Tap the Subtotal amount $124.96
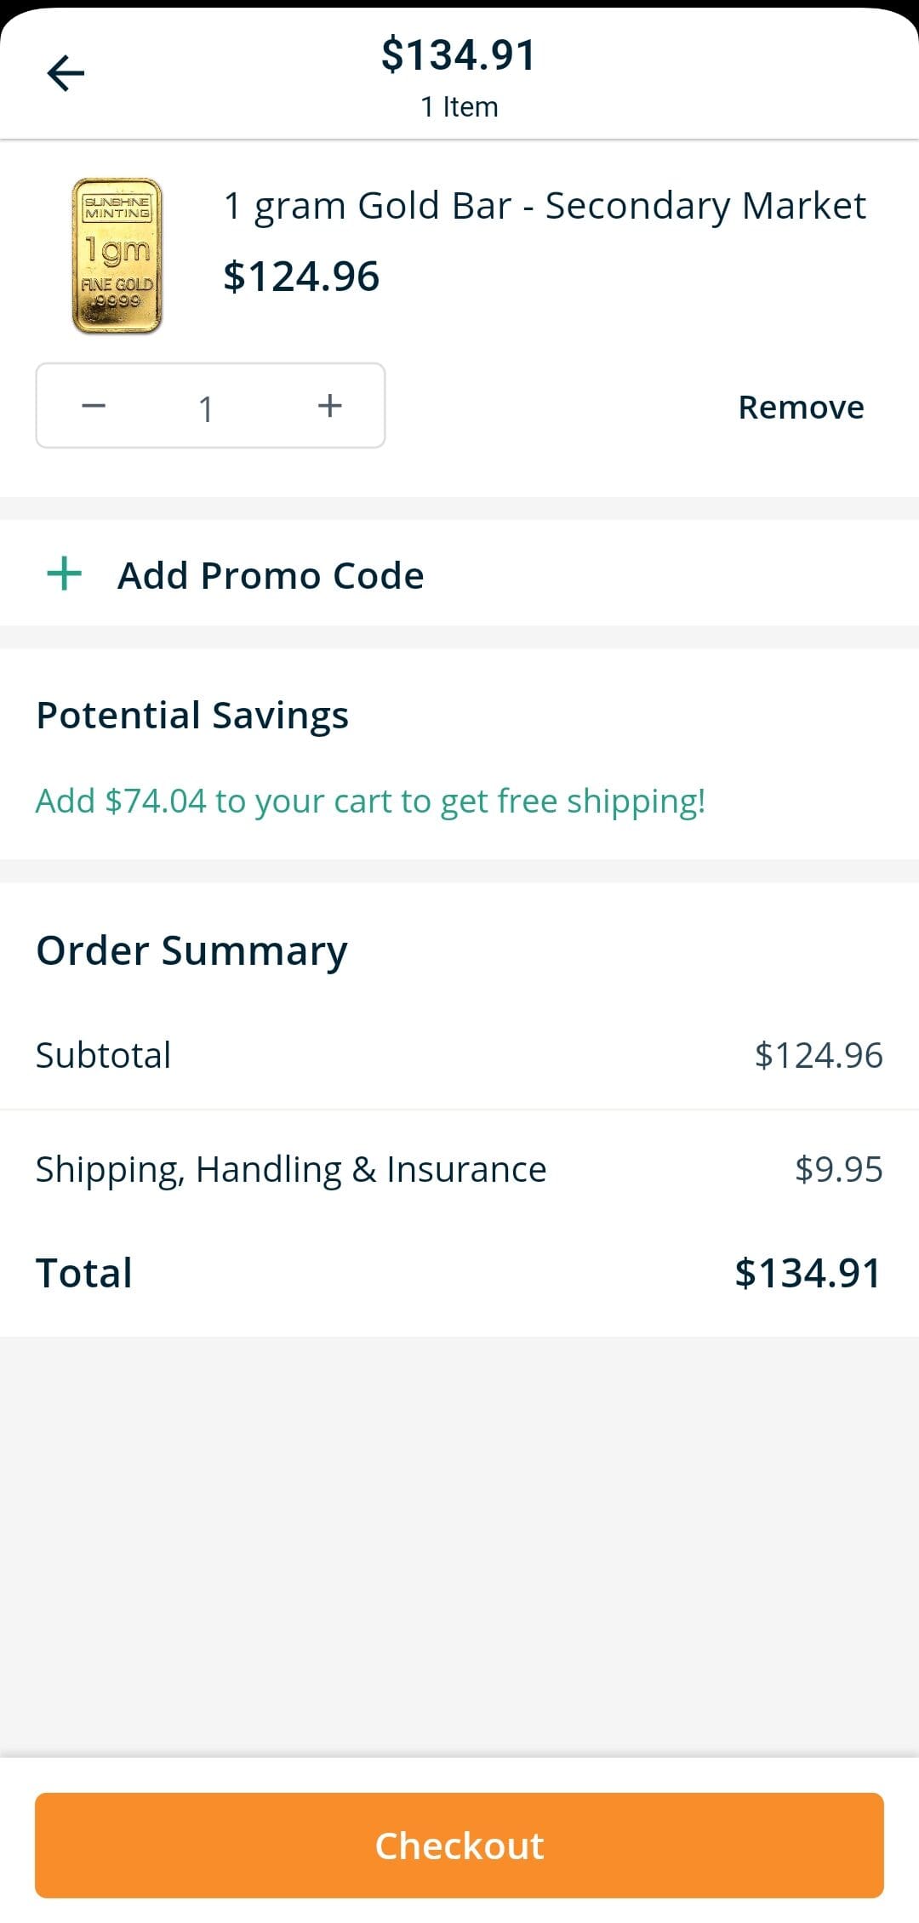 coord(818,1055)
